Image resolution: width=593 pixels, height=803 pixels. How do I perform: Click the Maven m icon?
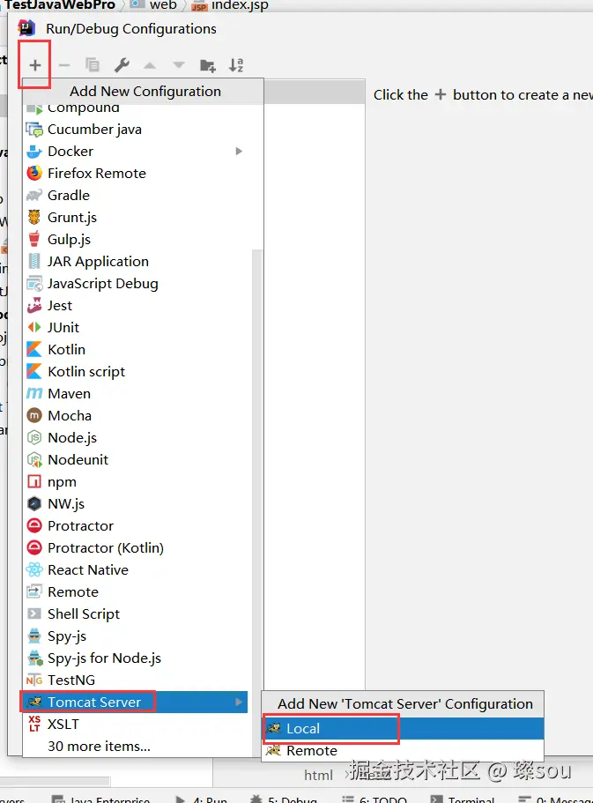pyautogui.click(x=34, y=393)
